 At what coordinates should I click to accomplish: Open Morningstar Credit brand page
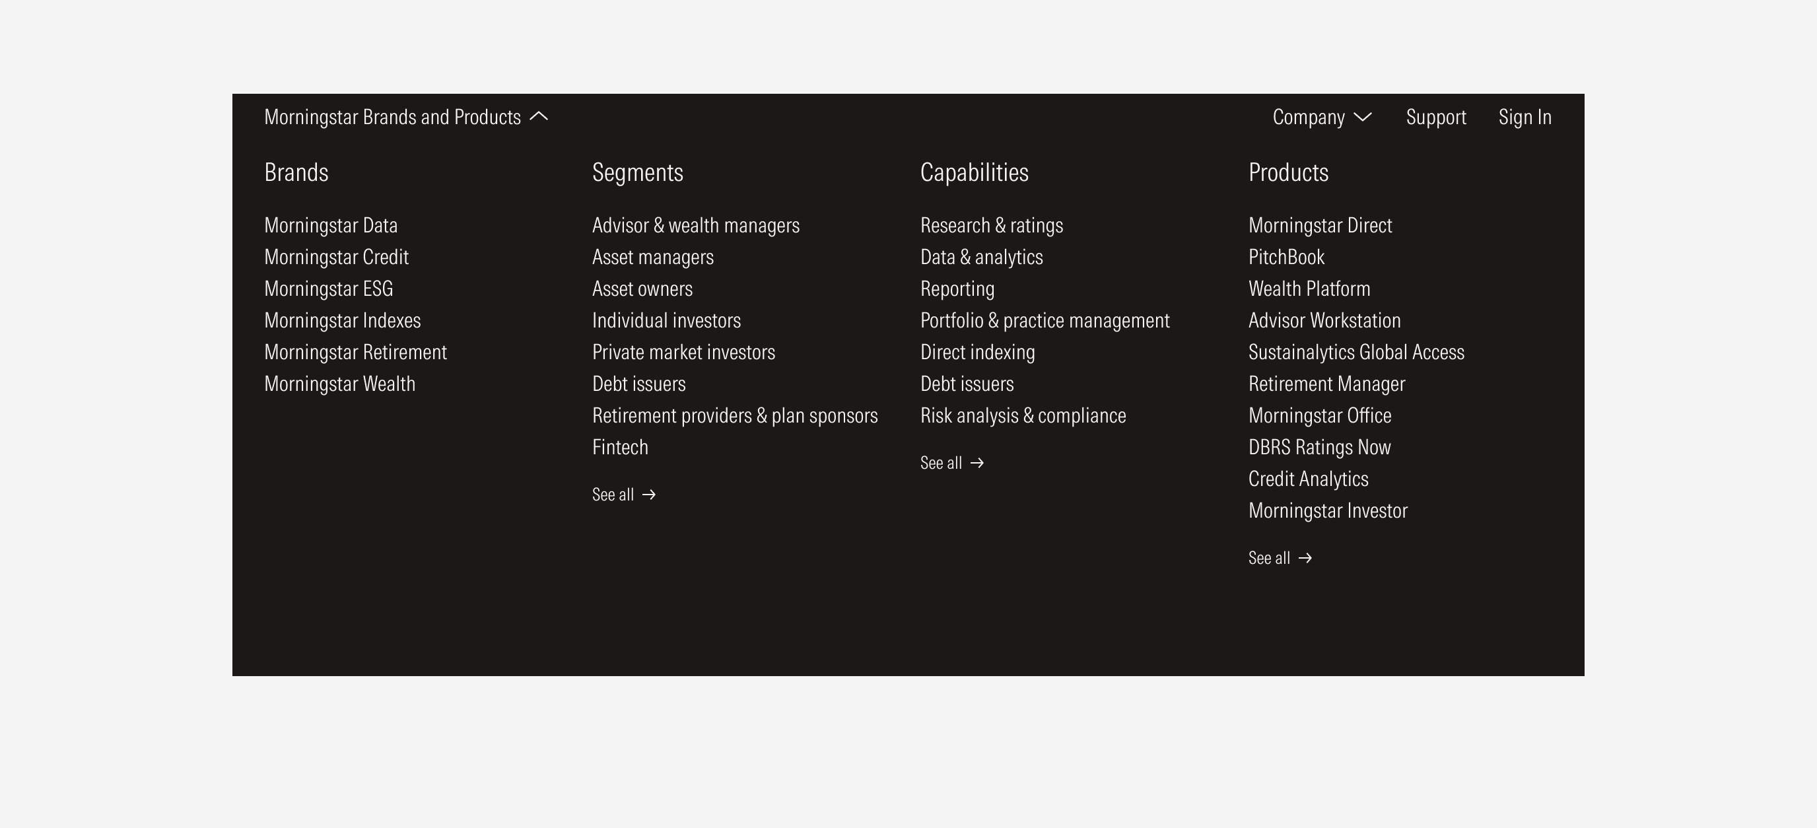point(337,258)
